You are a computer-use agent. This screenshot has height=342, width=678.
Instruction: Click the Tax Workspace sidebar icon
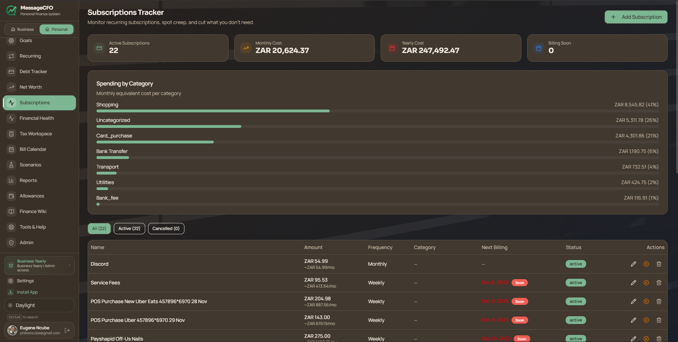[11, 134]
